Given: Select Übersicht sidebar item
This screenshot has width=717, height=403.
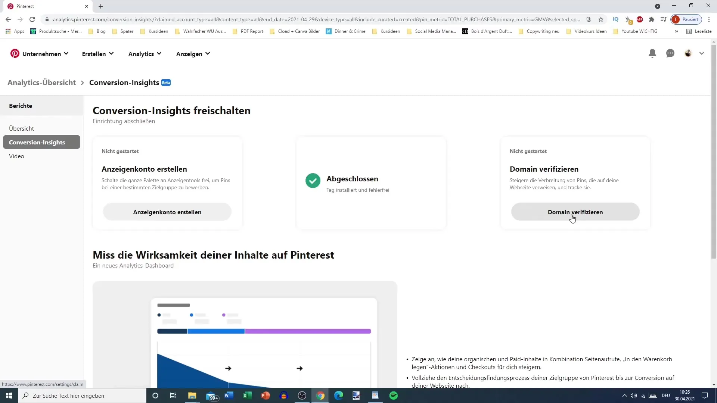Looking at the screenshot, I should 21,129.
